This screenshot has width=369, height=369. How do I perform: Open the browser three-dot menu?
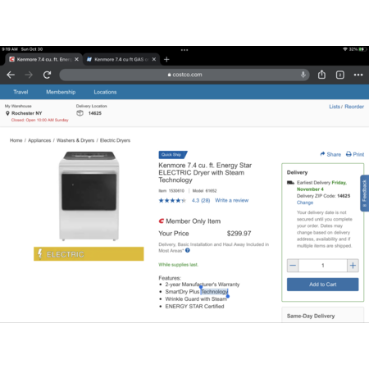point(358,75)
